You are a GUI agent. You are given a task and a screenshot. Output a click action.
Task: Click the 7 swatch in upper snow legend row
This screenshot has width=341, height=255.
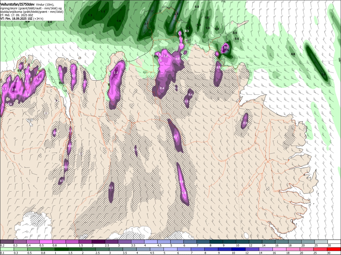point(203,241)
